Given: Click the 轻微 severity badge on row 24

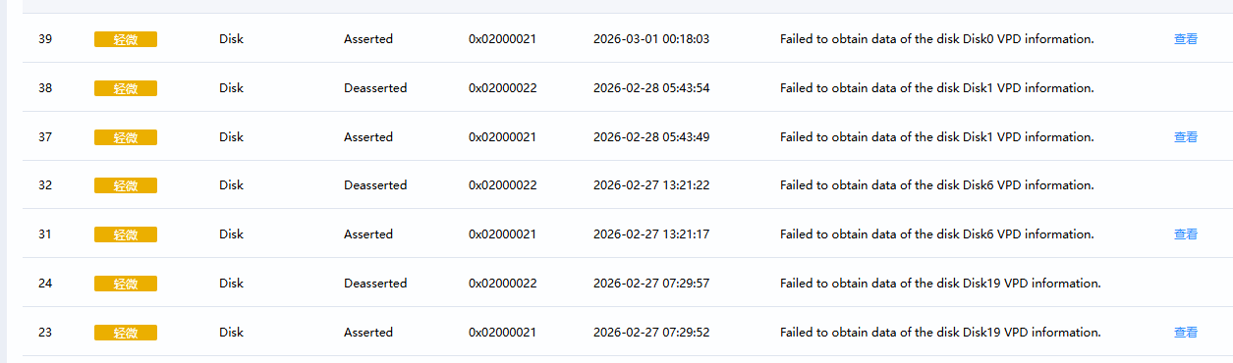Looking at the screenshot, I should [x=126, y=284].
